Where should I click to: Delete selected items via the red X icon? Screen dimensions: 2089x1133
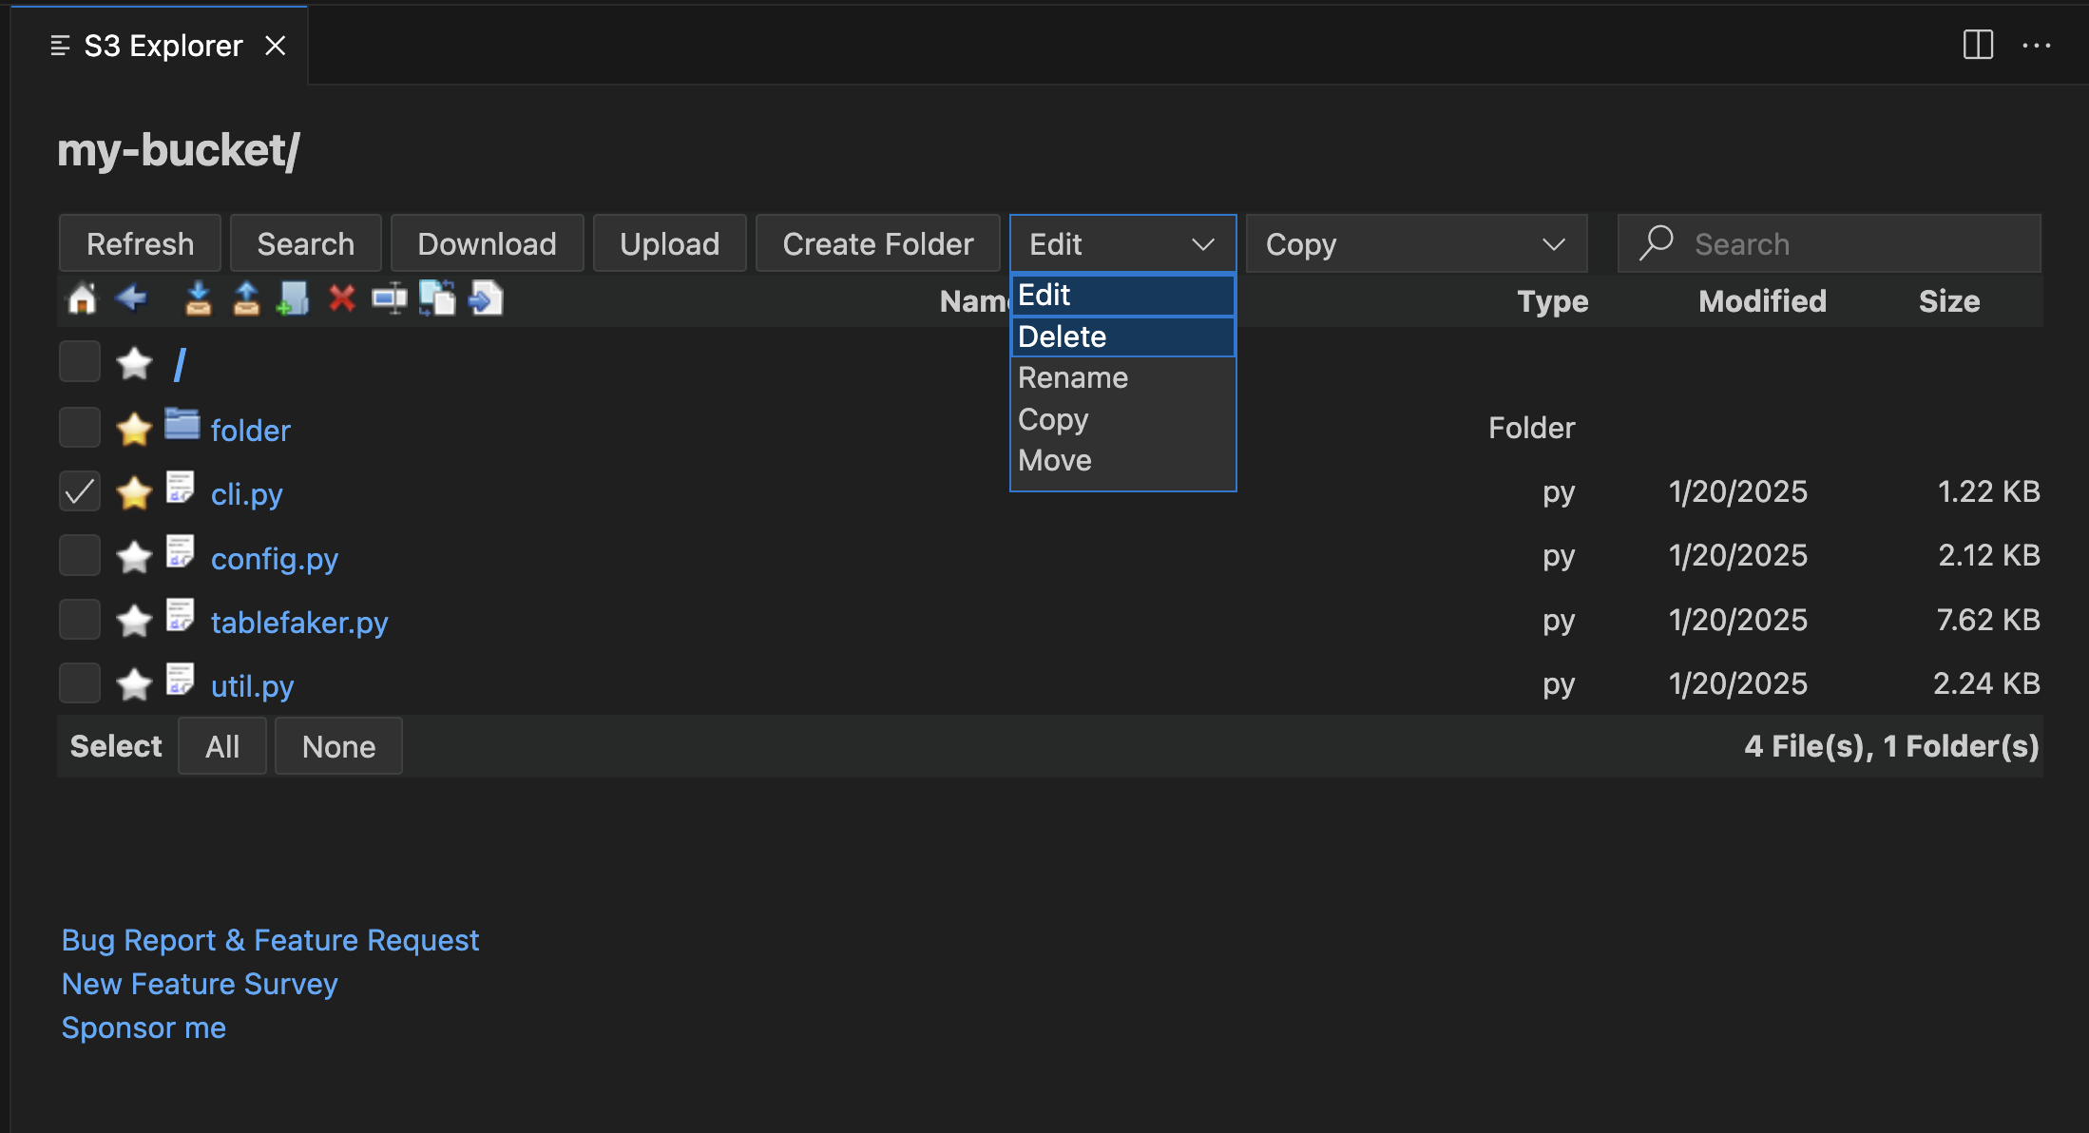coord(342,298)
